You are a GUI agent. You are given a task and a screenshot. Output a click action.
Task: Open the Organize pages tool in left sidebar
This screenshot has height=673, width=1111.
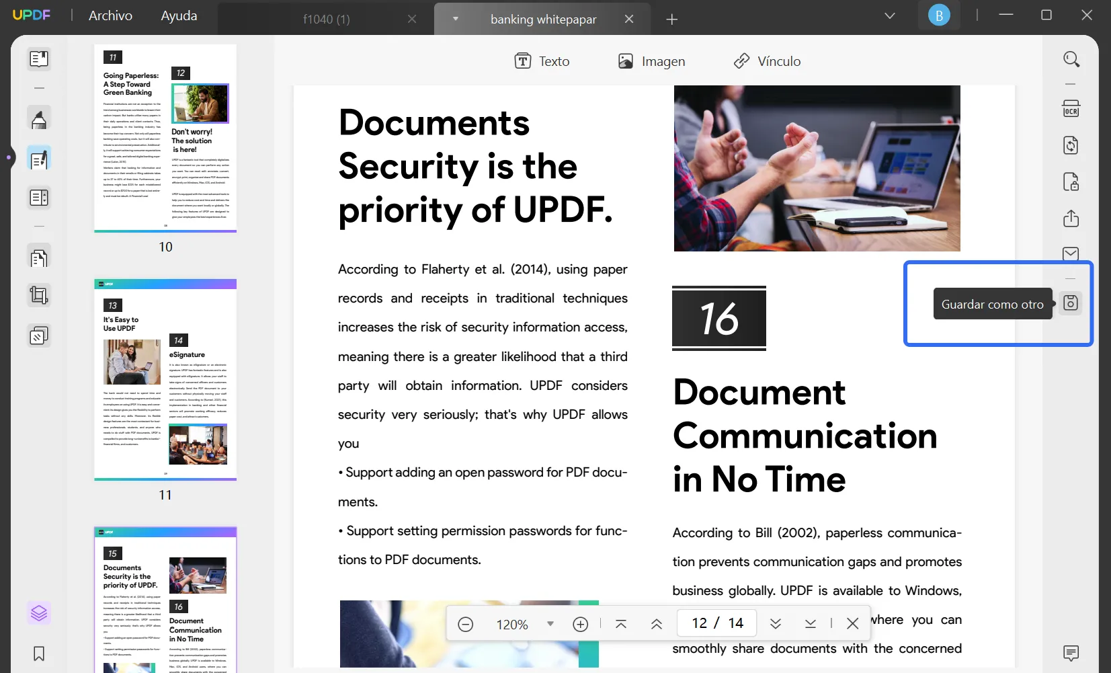(39, 257)
